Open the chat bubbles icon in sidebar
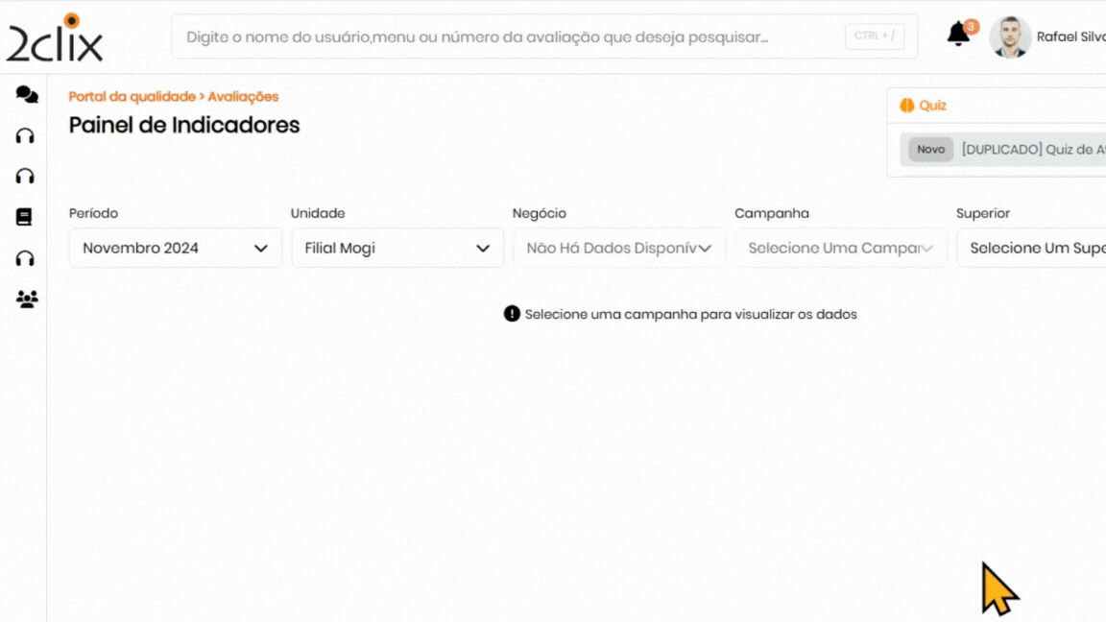 click(27, 94)
